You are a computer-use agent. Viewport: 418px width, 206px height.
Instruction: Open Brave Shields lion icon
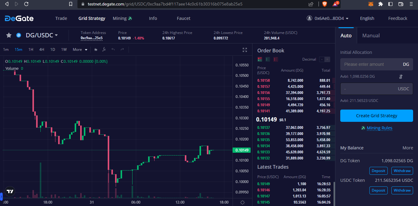point(324,4)
